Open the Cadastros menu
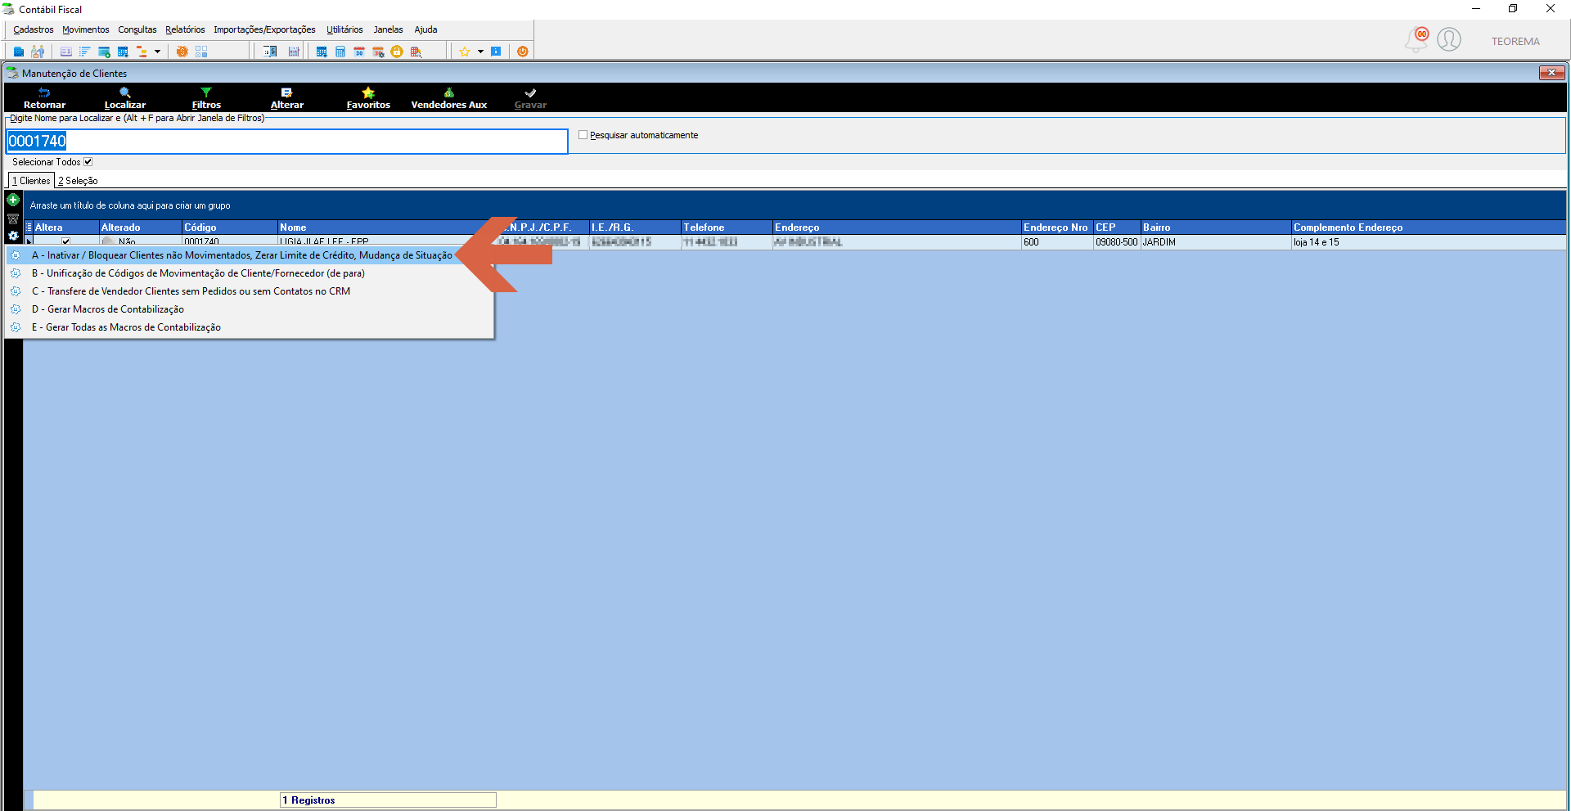The width and height of the screenshot is (1571, 811). tap(34, 29)
